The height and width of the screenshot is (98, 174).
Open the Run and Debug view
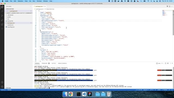tap(2, 20)
